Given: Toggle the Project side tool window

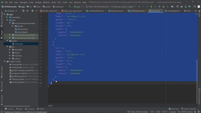Looking at the screenshot, I should (x=2, y=34).
